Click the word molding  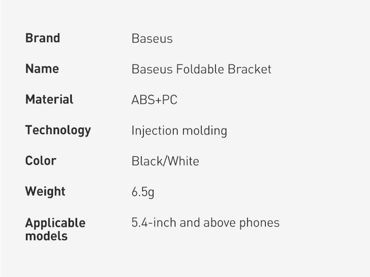[204, 130]
